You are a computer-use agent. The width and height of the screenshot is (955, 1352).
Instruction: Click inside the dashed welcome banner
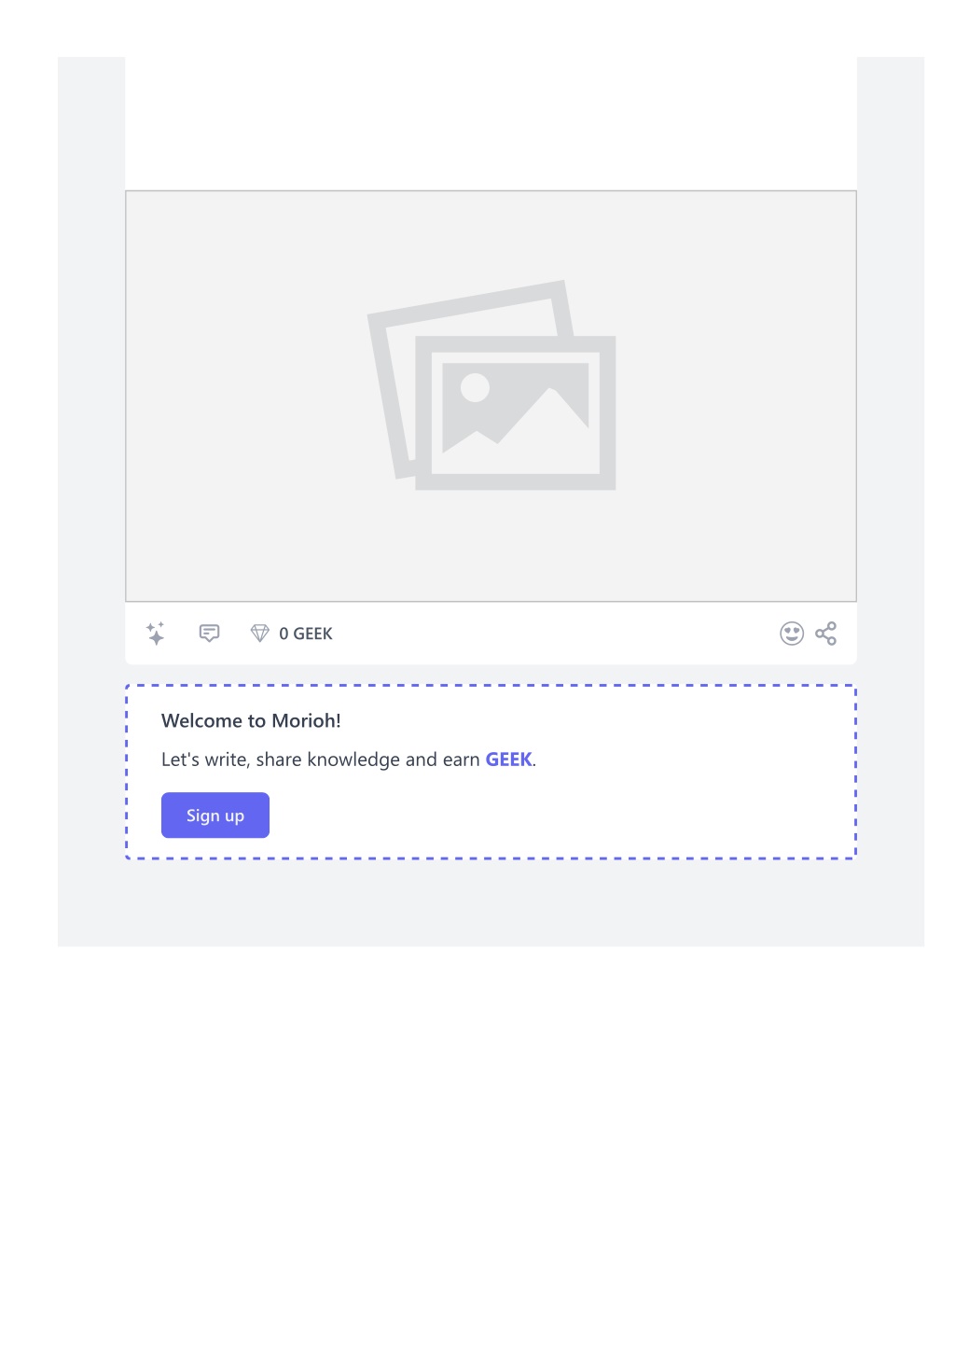point(491,772)
